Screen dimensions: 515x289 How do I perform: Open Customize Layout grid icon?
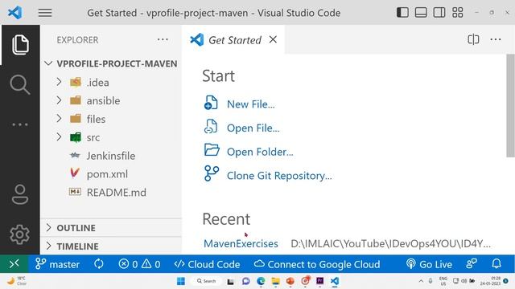click(458, 13)
